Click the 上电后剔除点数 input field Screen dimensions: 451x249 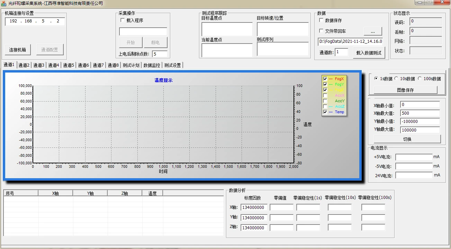[160, 54]
